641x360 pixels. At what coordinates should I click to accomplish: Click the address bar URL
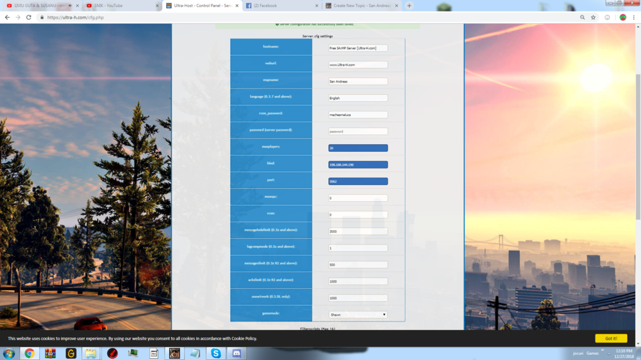click(x=75, y=17)
